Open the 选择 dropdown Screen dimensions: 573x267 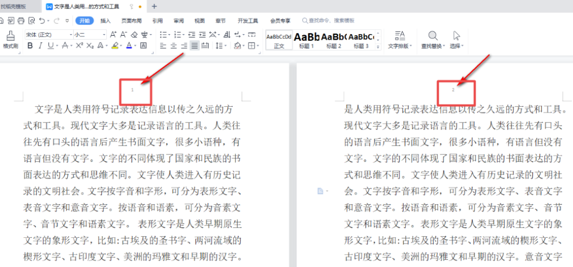[x=457, y=40]
